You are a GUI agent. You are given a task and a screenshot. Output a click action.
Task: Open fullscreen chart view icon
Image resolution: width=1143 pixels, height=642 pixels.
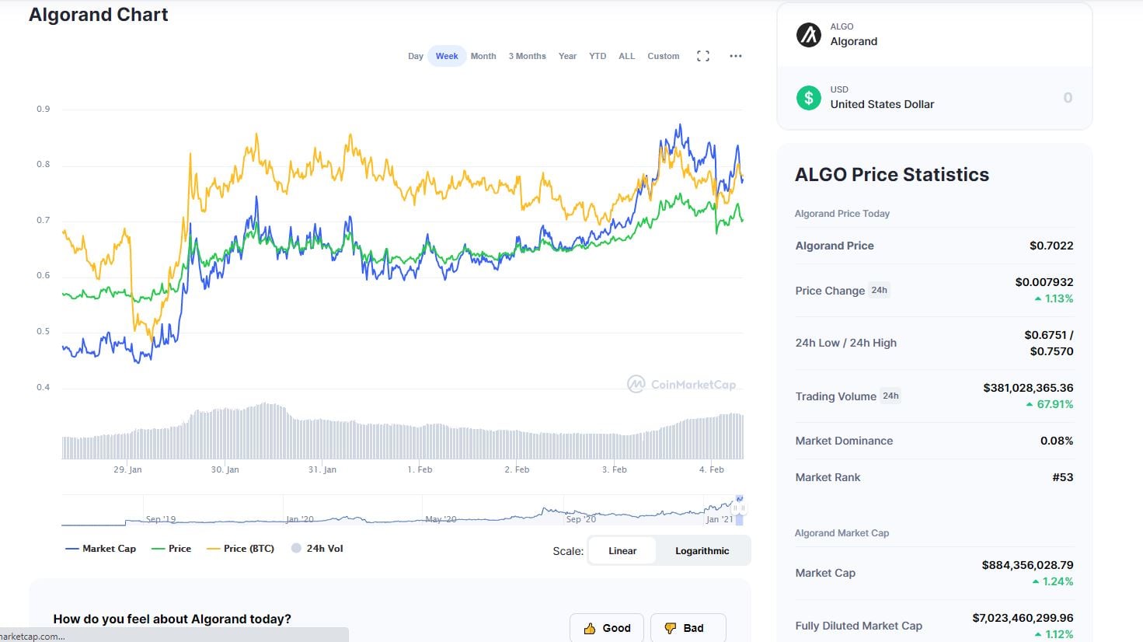(703, 56)
